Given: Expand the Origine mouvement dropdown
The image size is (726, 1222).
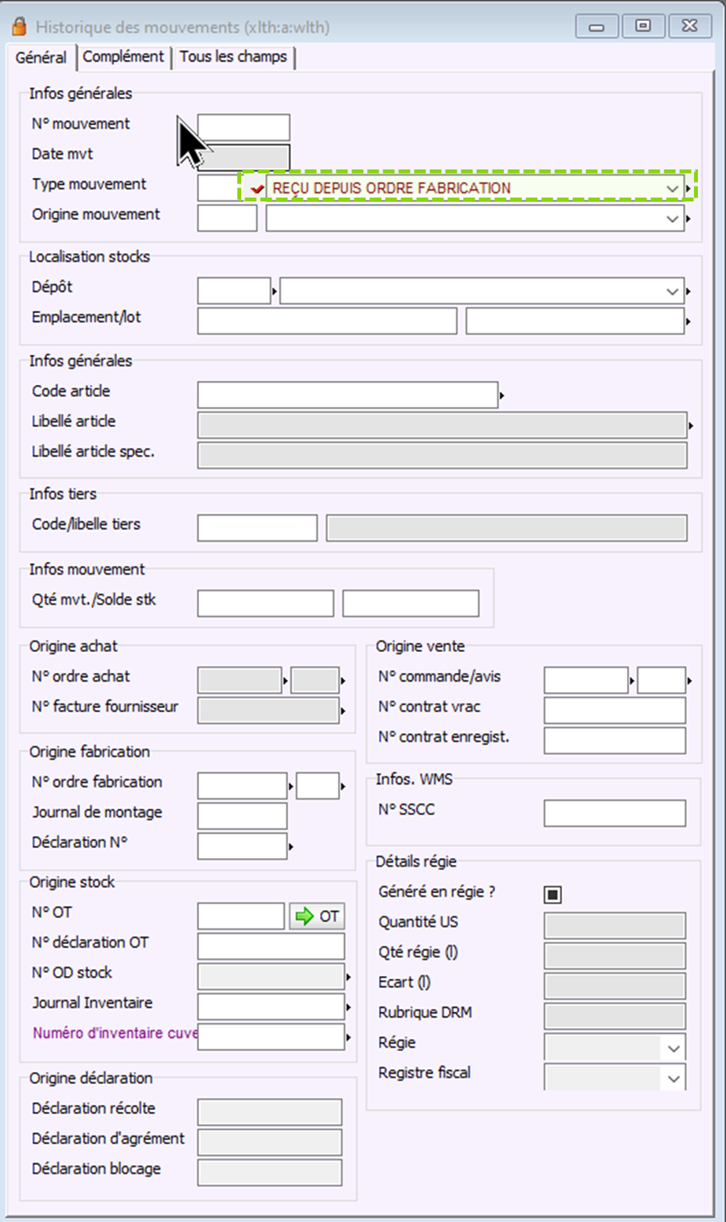Looking at the screenshot, I should 672,219.
